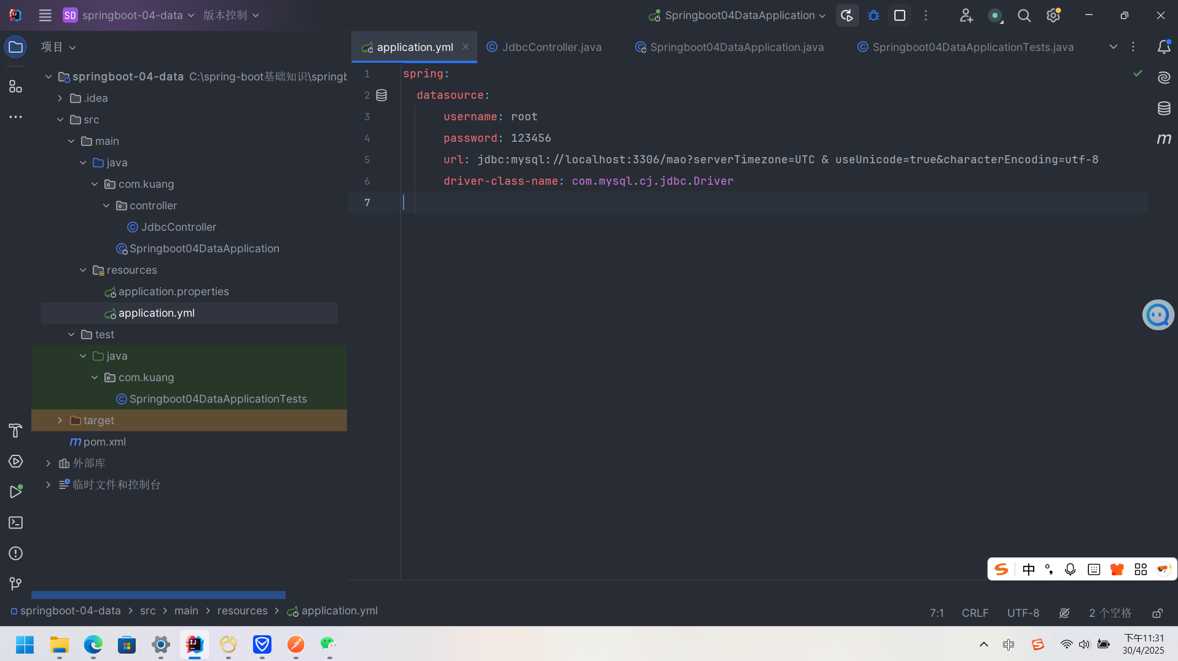Open File Explorer from taskbar
This screenshot has width=1178, height=661.
[59, 644]
